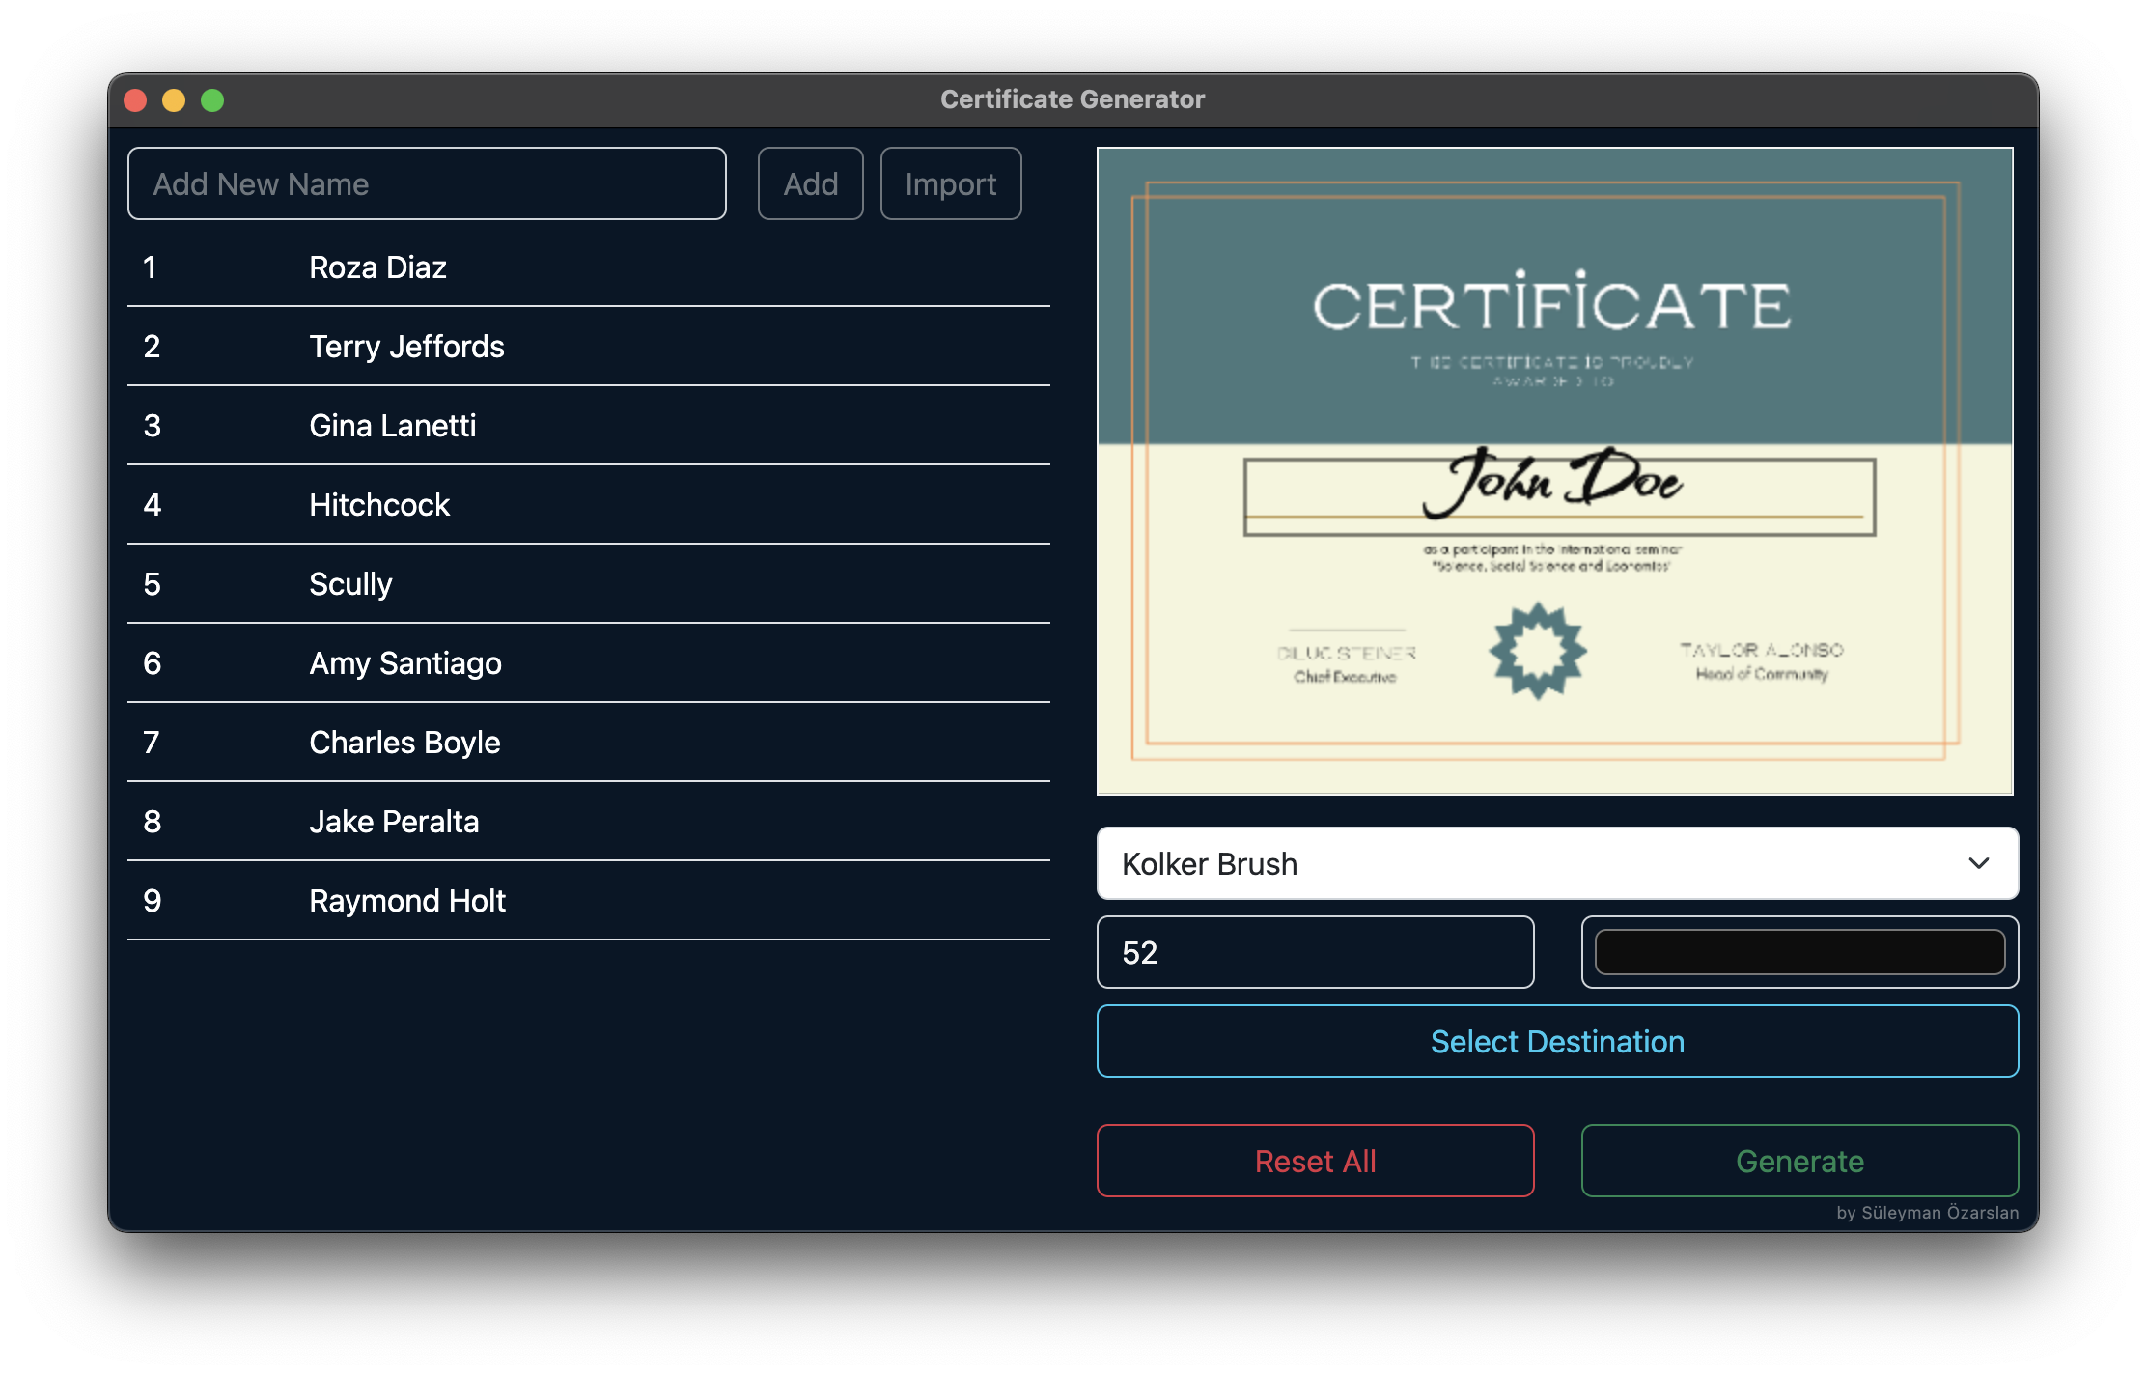The height and width of the screenshot is (1375, 2147).
Task: Click the Add button
Action: (810, 183)
